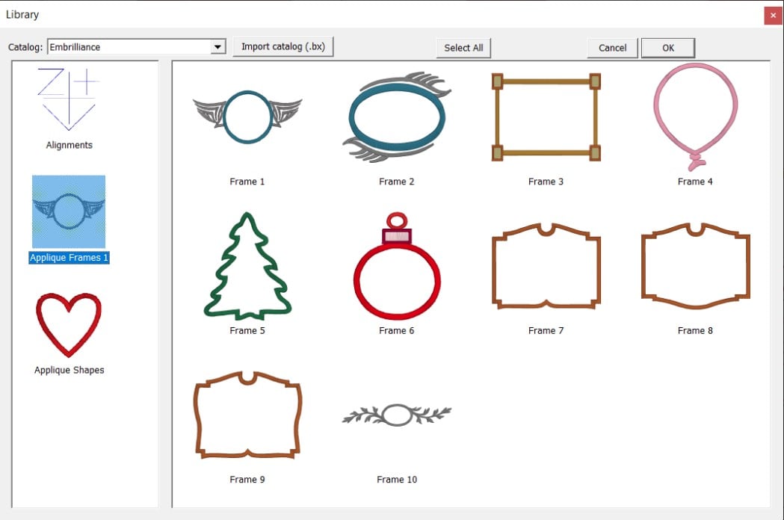784x520 pixels.
Task: Click the Embrilliance catalog combo box
Action: pos(137,47)
